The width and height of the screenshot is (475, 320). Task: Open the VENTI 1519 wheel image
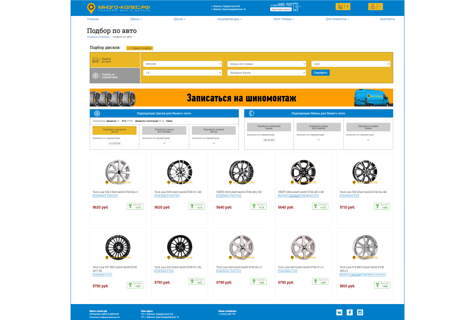click(x=241, y=172)
